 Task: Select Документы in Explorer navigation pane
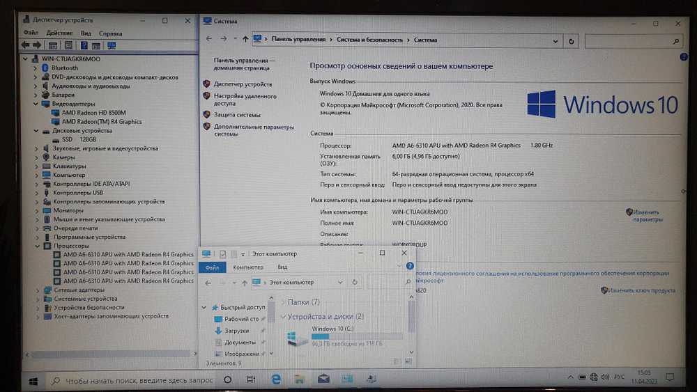point(240,343)
